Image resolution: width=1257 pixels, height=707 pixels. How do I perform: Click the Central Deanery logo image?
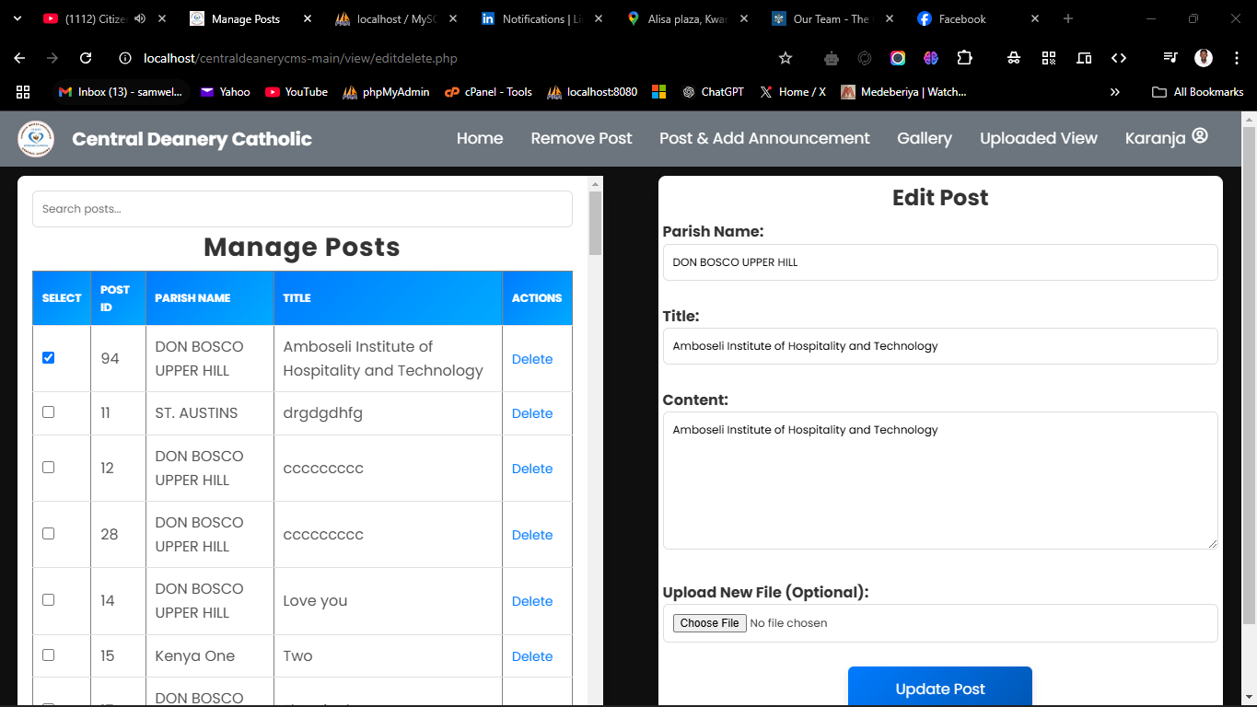(x=36, y=139)
